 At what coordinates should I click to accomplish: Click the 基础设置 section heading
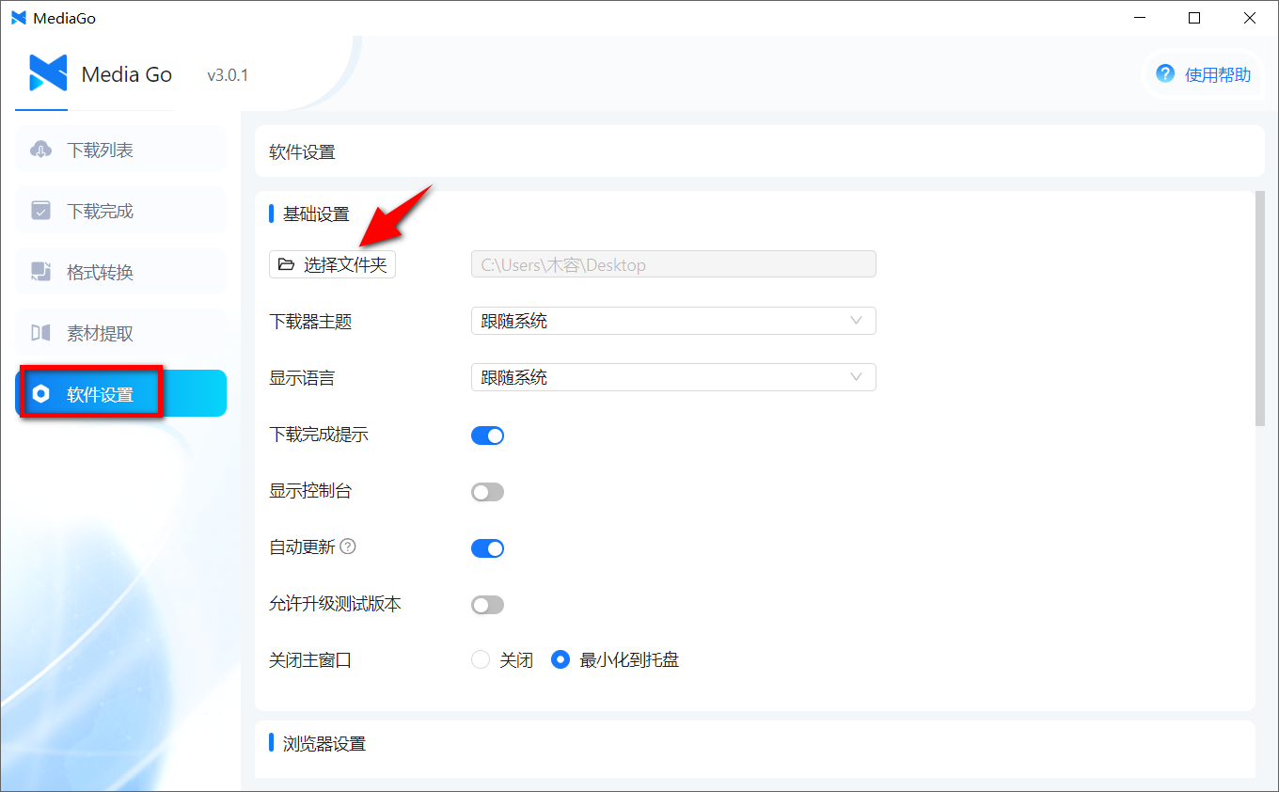click(316, 214)
